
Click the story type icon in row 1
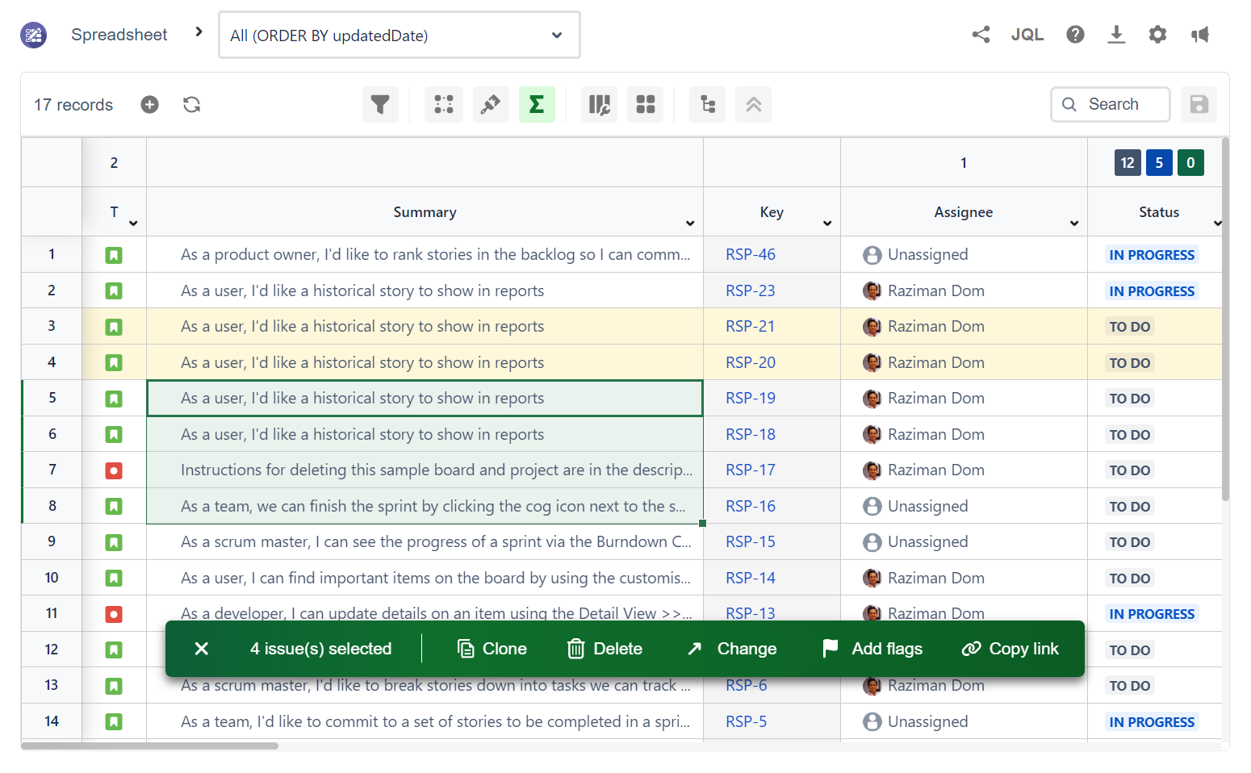(114, 255)
